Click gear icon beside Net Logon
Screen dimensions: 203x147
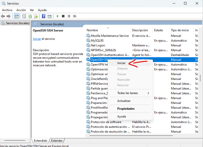(x=88, y=45)
